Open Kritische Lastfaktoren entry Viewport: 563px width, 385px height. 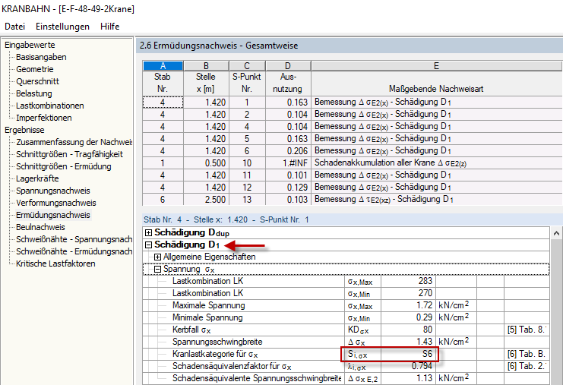point(55,264)
